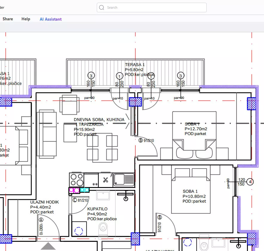Image resolution: width=264 pixels, height=251 pixels.
Task: Click the gray entrance arrow triangle
Action: pos(48,246)
